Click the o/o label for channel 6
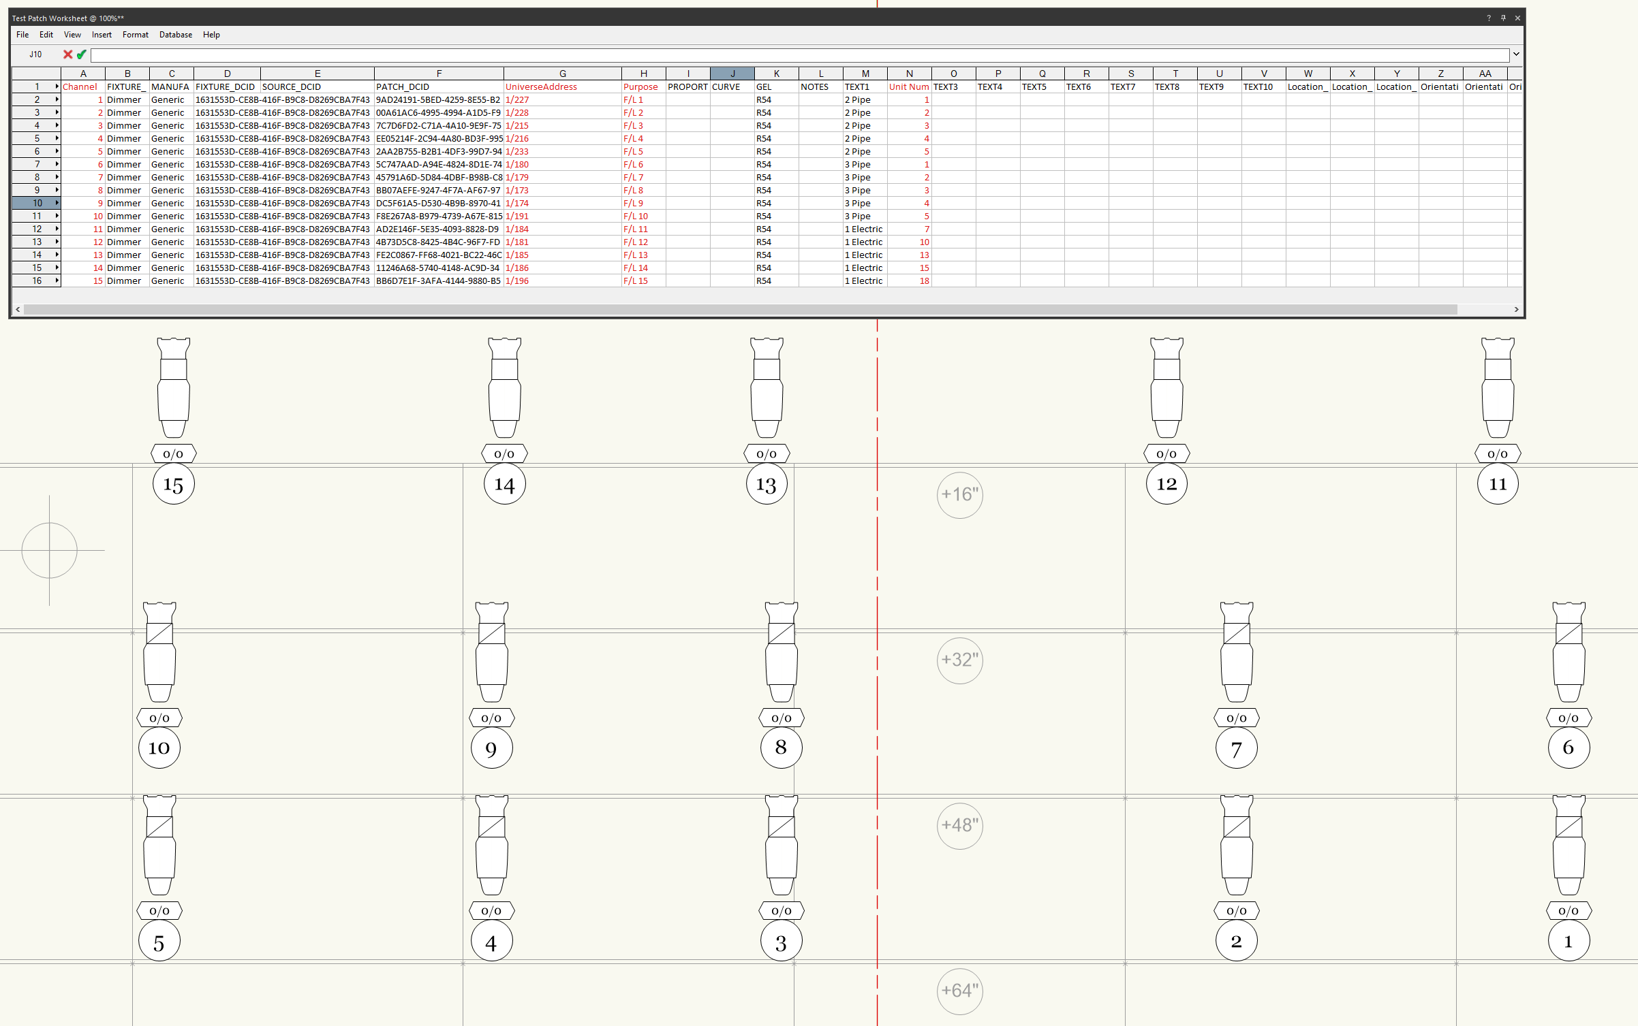The image size is (1638, 1026). click(x=1569, y=717)
